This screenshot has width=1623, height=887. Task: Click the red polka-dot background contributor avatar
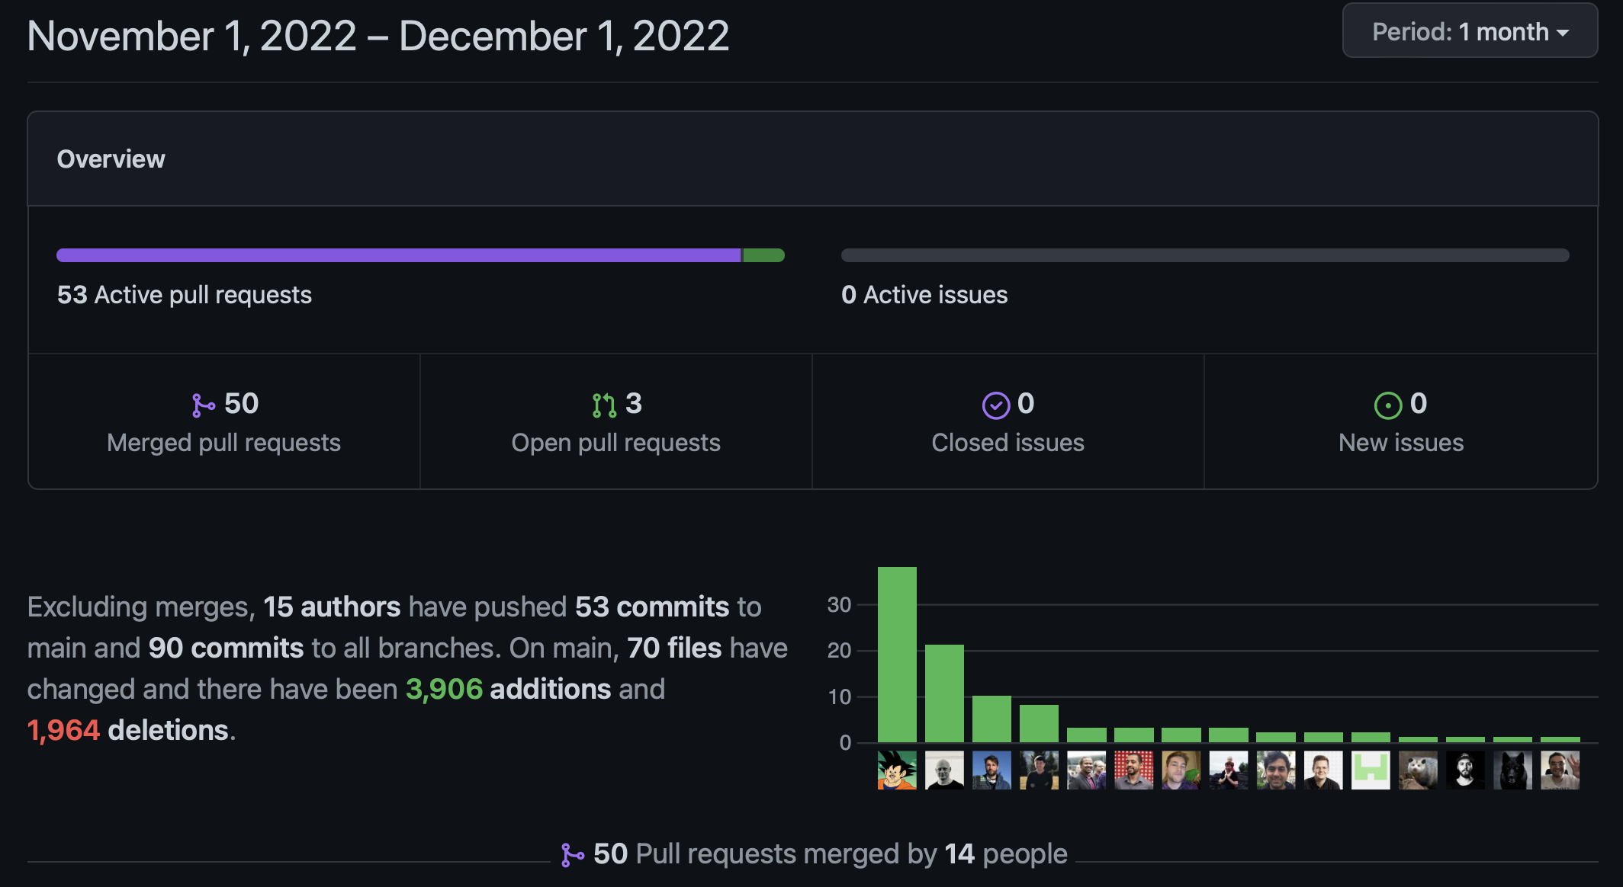(x=1133, y=770)
